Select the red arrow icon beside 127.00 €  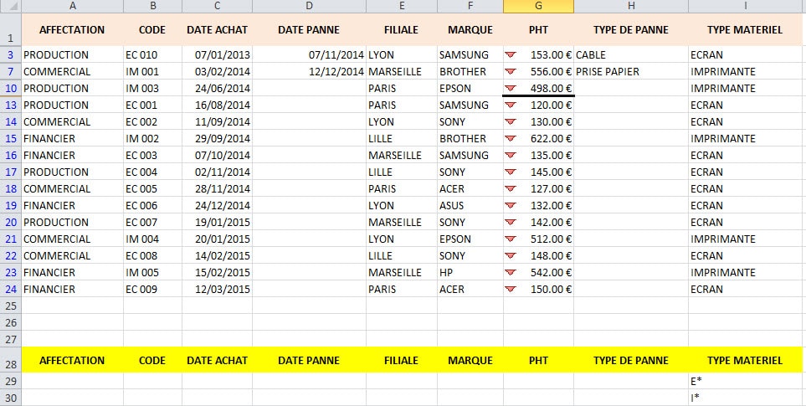(x=510, y=188)
